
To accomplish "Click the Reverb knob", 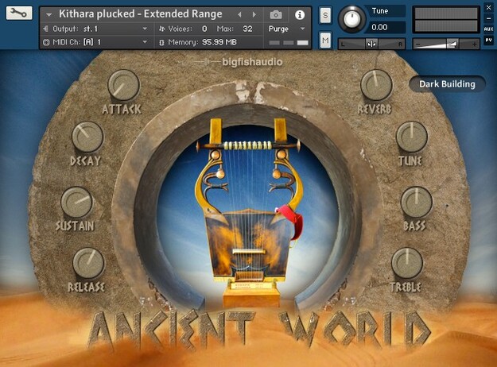I will 377,85.
